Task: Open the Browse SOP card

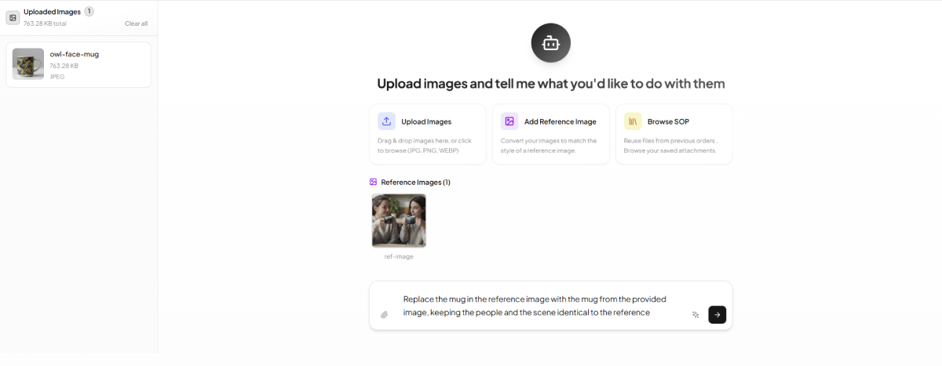Action: coord(674,134)
